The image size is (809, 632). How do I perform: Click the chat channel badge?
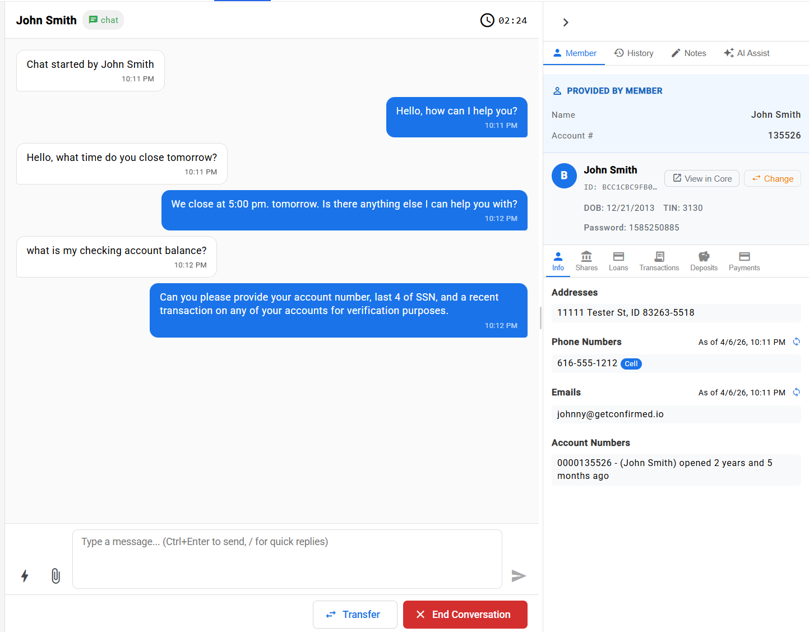[103, 20]
